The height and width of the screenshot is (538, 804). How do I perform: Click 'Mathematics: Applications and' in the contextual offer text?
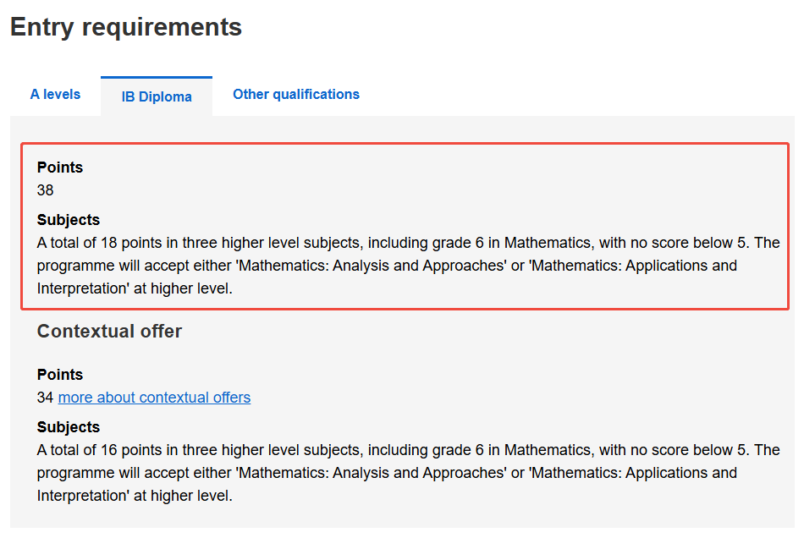[634, 473]
